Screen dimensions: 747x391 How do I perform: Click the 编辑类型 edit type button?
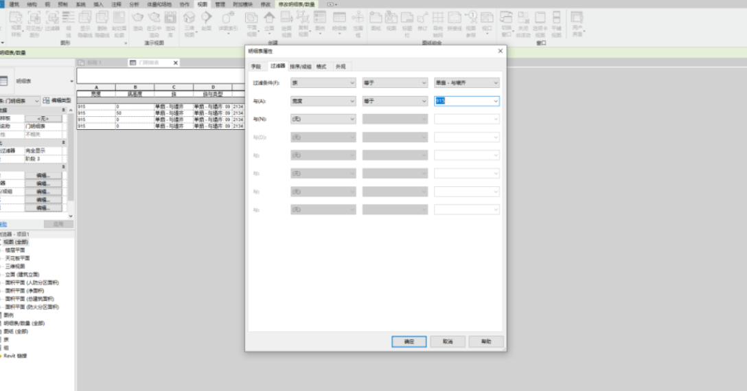57,100
